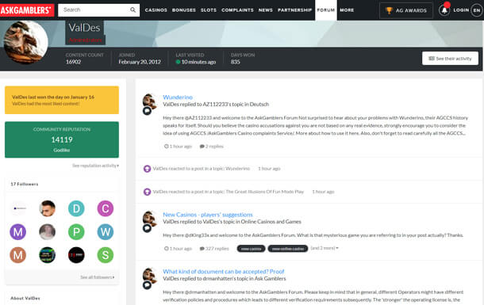The image size is (484, 305).
Task: Click the green Community Reputation box
Action: 62,139
